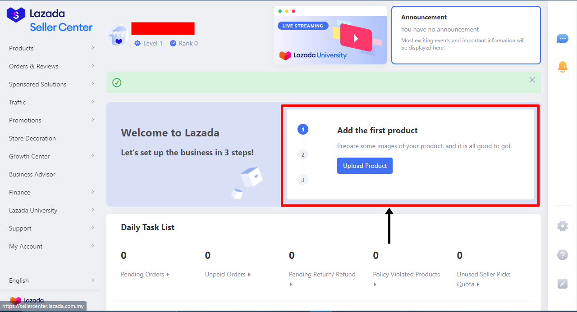
Task: Click the Policy Violated Products count 0
Action: (x=376, y=256)
